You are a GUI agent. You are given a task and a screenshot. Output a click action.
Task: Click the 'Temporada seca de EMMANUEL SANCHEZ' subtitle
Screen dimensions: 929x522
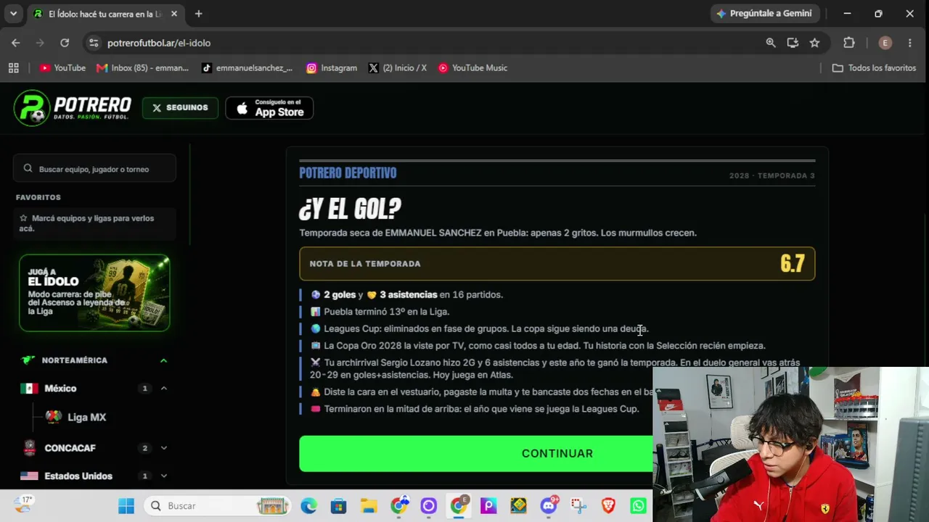(498, 233)
